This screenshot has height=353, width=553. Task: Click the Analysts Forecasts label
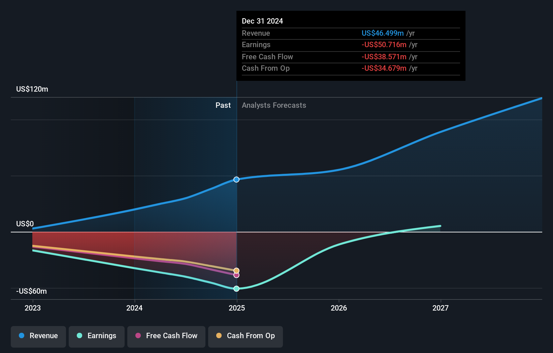(274, 105)
